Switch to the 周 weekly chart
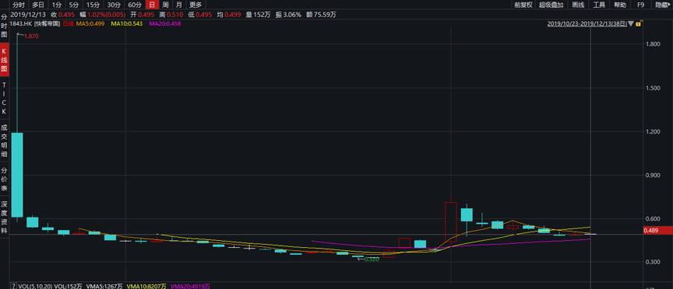This screenshot has width=673, height=289. 165,5
